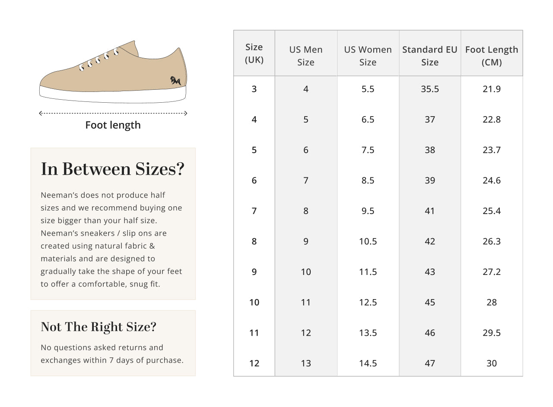Click the 29.5 foot length value
The image size is (553, 407).
[492, 333]
